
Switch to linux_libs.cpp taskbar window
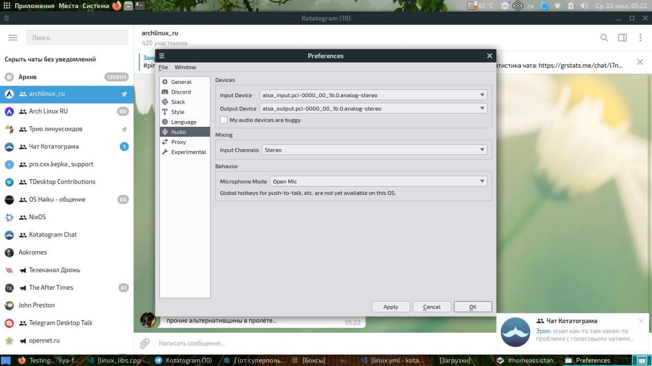coord(119,360)
